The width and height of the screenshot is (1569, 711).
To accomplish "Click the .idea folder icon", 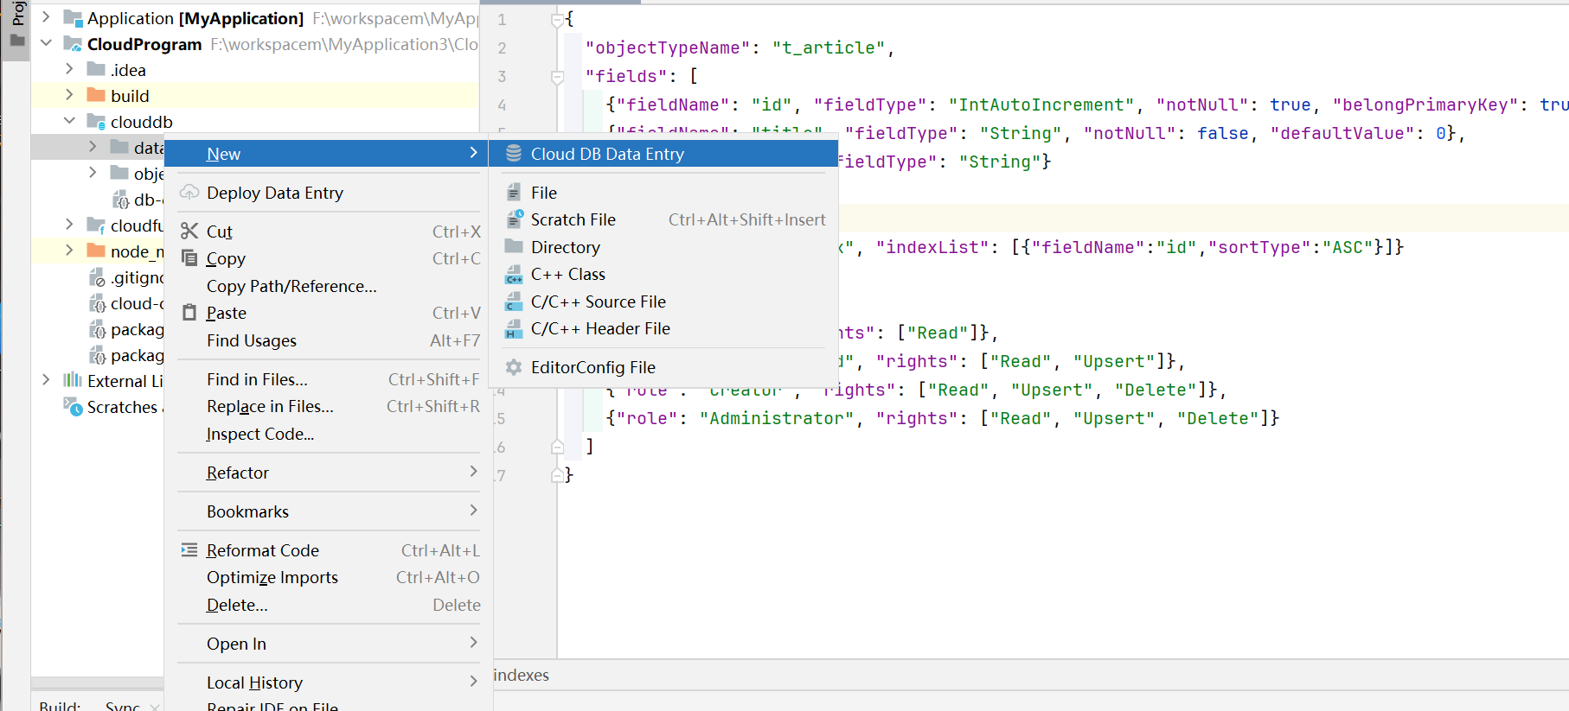I will tap(96, 69).
